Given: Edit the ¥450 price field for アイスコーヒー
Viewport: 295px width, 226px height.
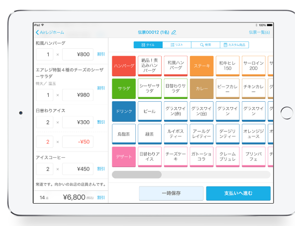Looking at the screenshot, I should coord(78,169).
